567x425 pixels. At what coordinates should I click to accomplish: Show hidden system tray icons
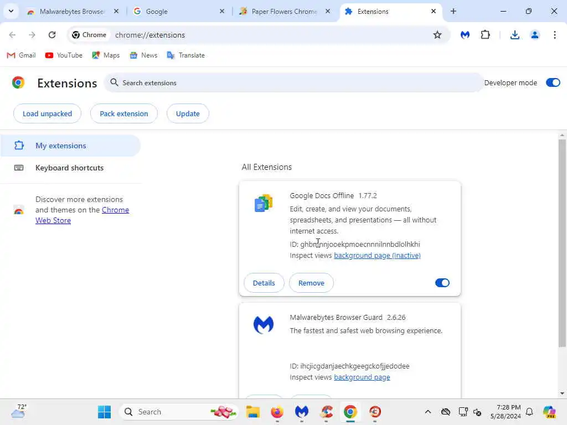(428, 412)
